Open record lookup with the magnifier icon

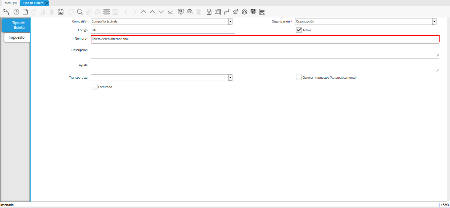tap(80, 12)
